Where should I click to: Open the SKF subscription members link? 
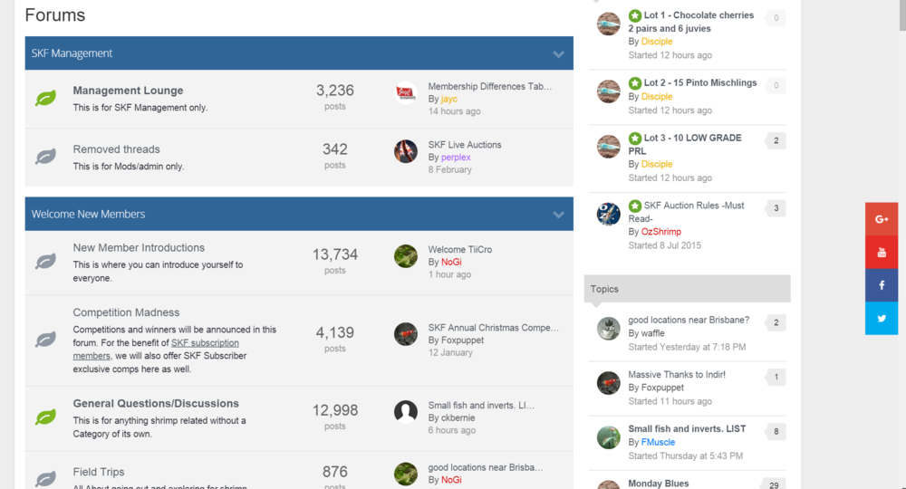coord(156,350)
